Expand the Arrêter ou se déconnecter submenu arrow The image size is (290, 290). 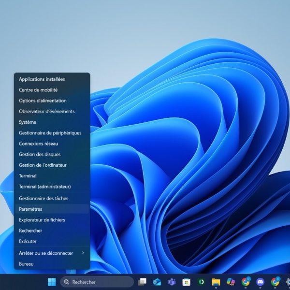pos(83,253)
